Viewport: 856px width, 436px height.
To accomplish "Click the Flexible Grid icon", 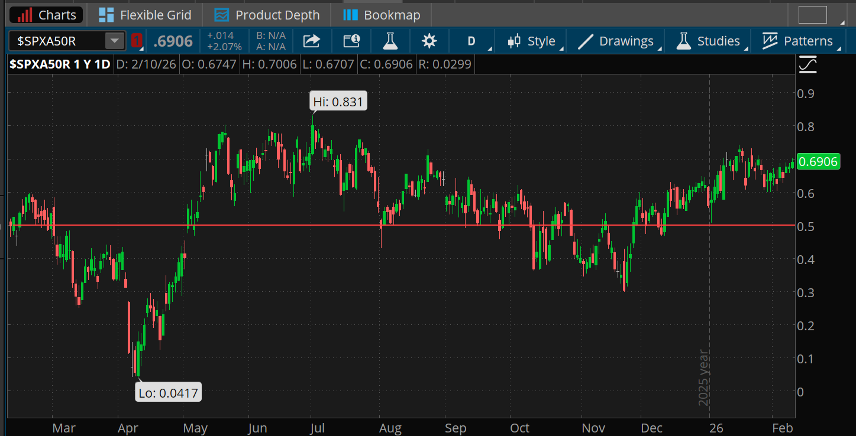I will 106,15.
